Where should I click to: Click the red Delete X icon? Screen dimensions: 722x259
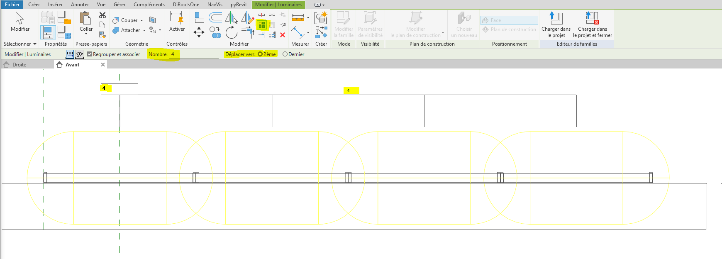point(283,35)
